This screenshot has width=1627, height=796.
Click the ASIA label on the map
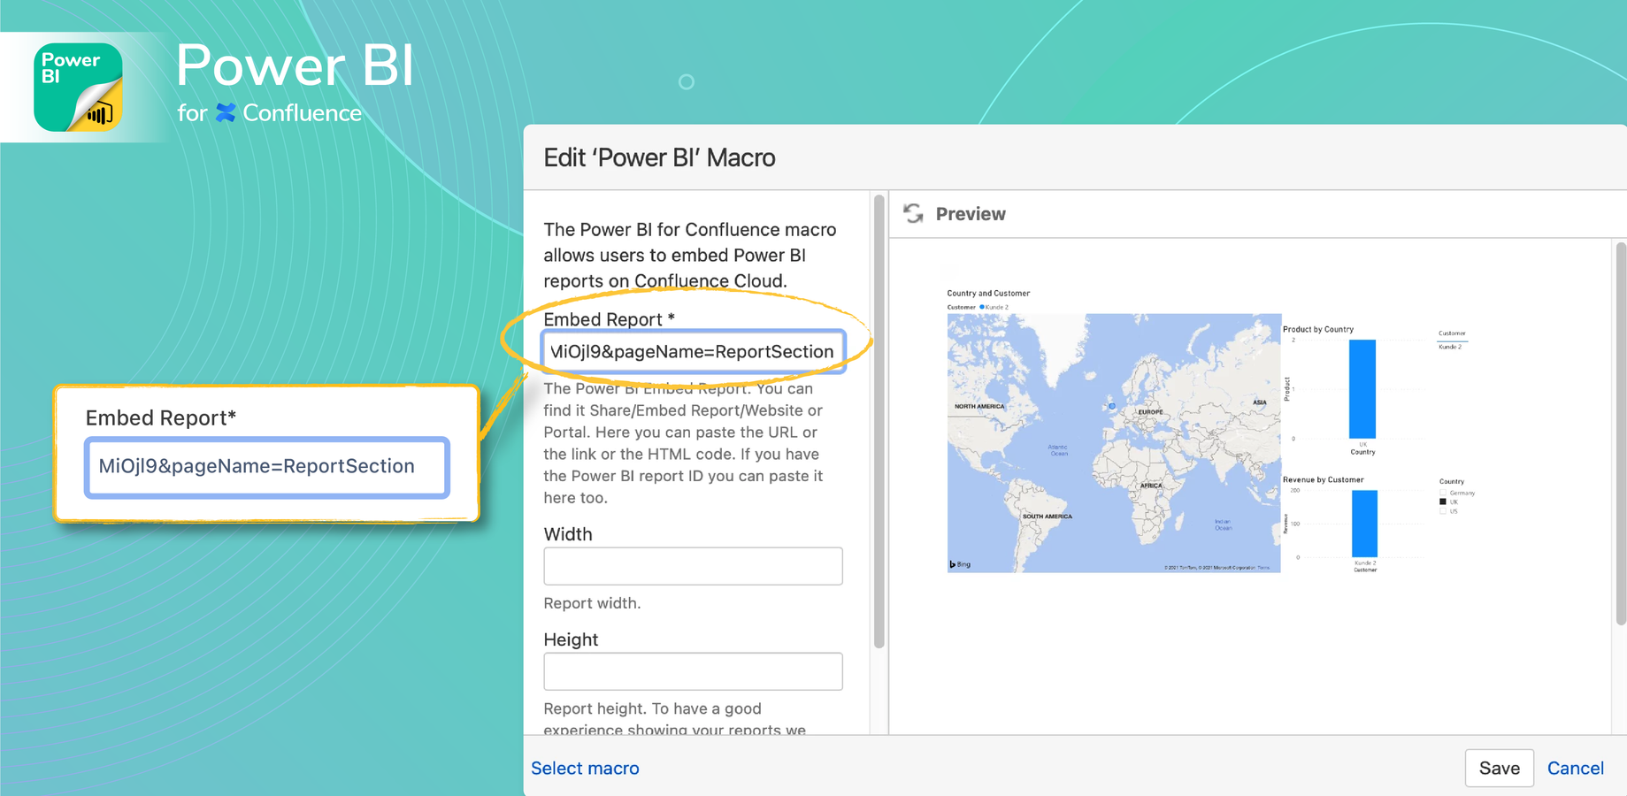1260,402
